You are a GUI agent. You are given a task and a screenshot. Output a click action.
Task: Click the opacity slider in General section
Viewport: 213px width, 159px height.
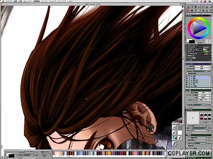click(200, 105)
